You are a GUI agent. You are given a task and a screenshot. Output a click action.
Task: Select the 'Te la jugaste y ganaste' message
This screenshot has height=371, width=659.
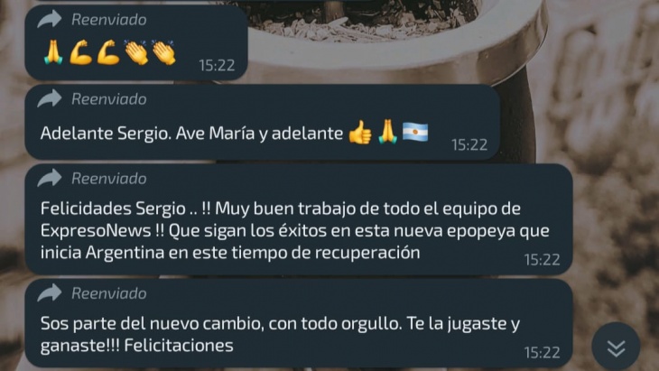(x=299, y=322)
